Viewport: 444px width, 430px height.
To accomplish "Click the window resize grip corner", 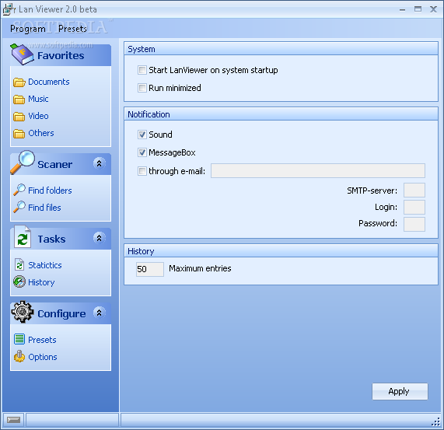I will 435,421.
